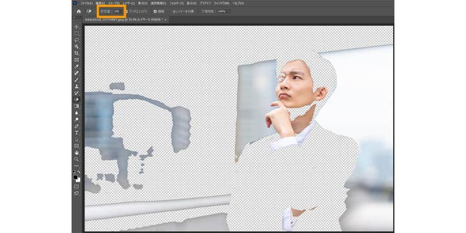Open the Select menu
The height and width of the screenshot is (233, 466).
pos(158,3)
